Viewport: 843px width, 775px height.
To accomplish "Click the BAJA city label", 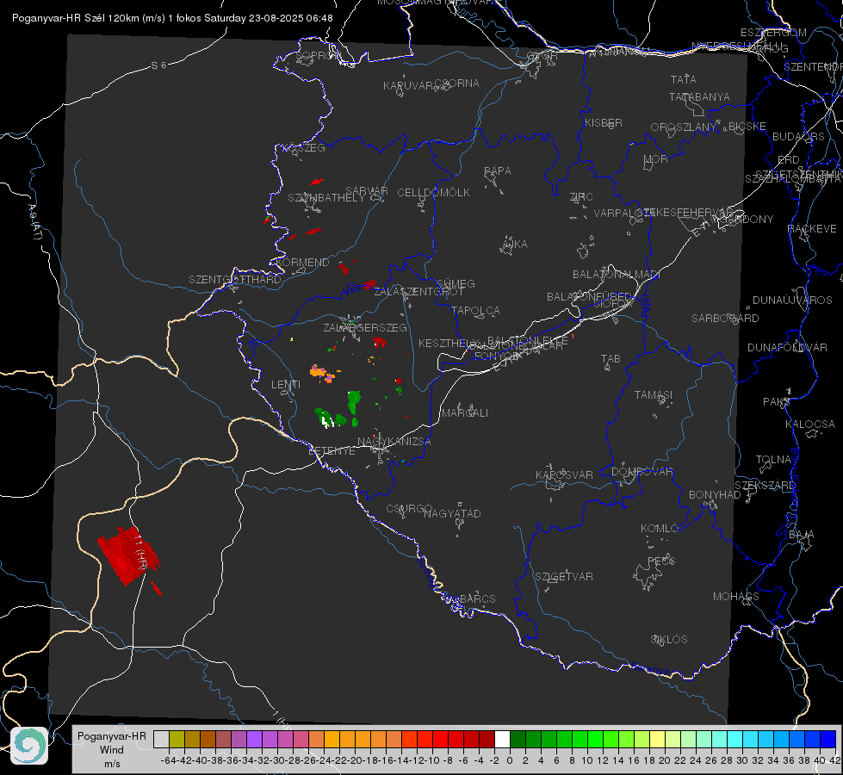I will [802, 535].
